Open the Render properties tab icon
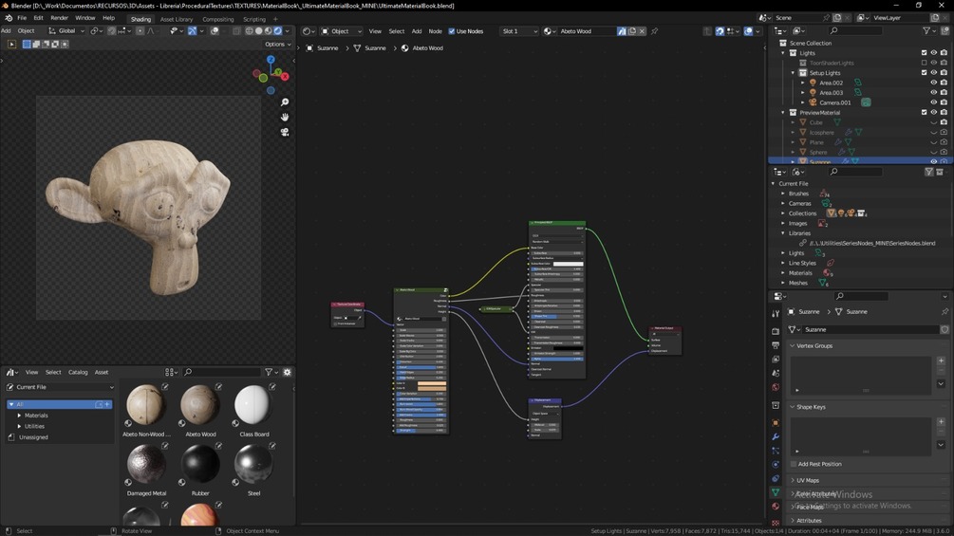This screenshot has width=954, height=536. pyautogui.click(x=776, y=331)
